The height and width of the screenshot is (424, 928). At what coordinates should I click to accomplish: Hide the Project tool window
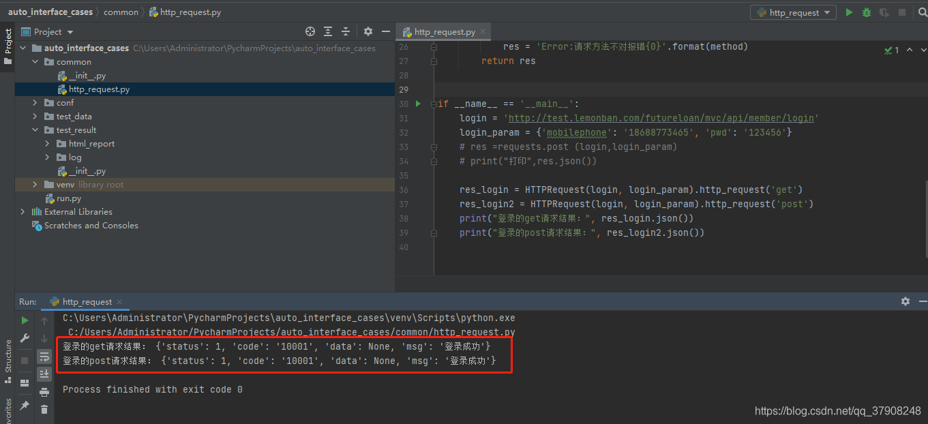click(386, 31)
